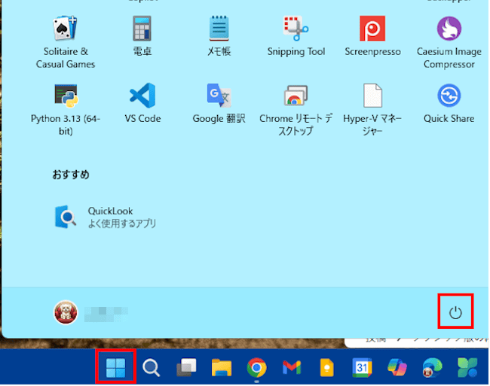Viewport: 490px width, 386px height.
Task: Open the user account profile picture
Action: (x=66, y=313)
